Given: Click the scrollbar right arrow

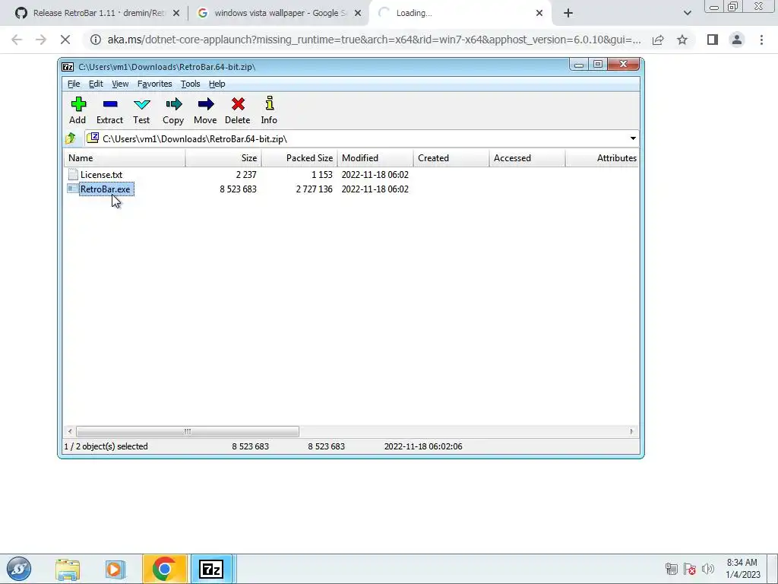Looking at the screenshot, I should coord(631,432).
